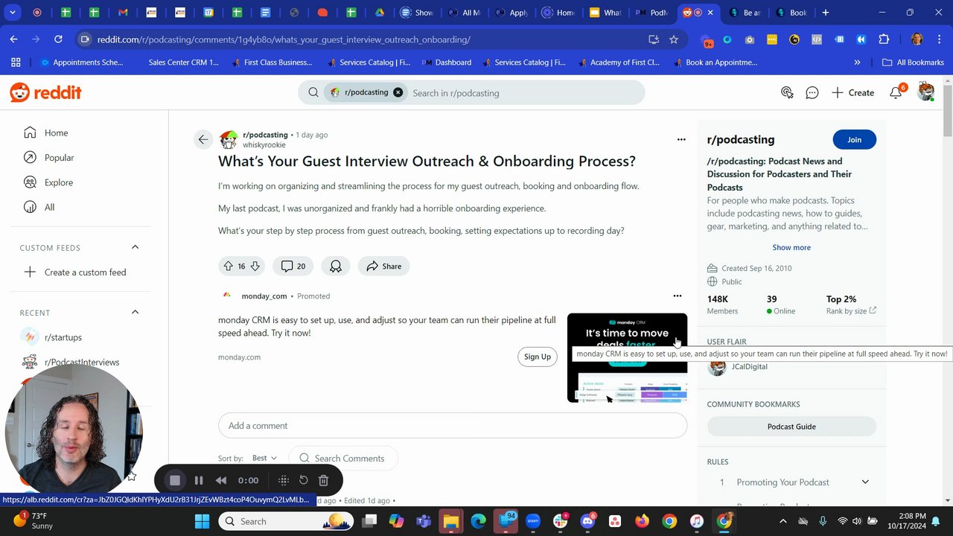Open the monday.com ad link text

(239, 357)
